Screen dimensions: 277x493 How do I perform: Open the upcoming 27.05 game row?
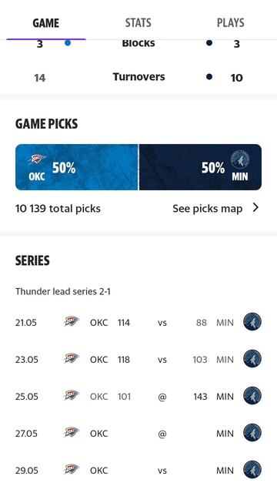[138, 433]
